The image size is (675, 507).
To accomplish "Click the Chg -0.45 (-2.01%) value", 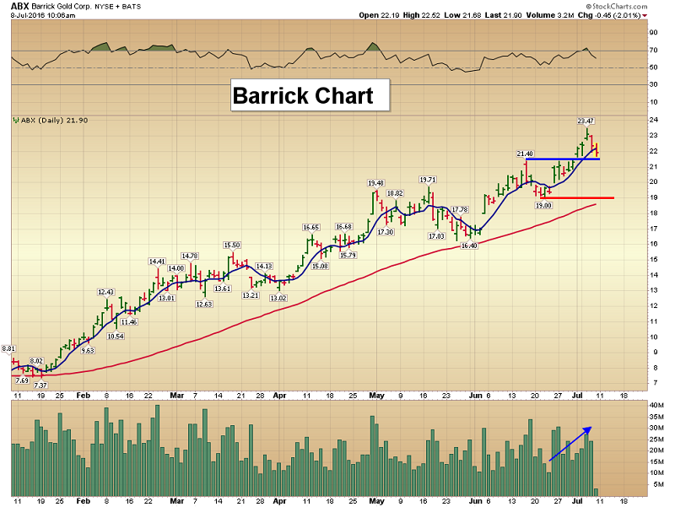I will pyautogui.click(x=609, y=15).
